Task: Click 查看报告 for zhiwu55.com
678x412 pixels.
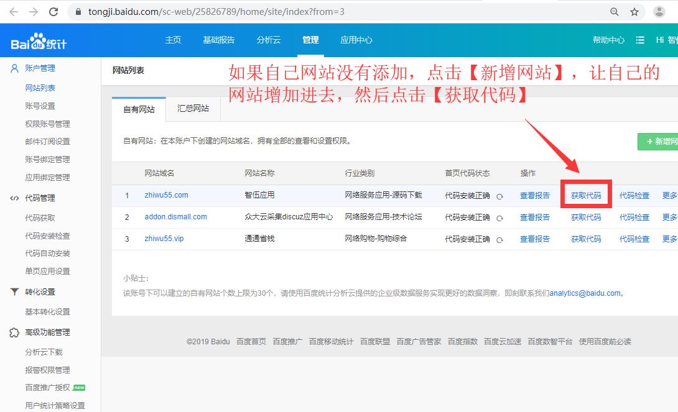Action: (535, 196)
